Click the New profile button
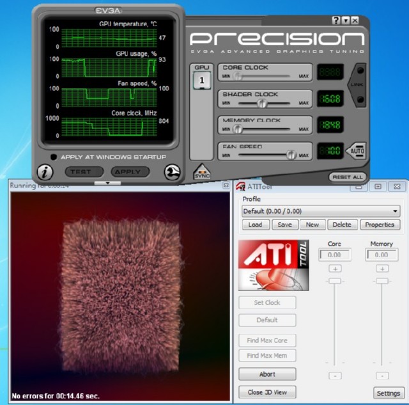The width and height of the screenshot is (409, 405). pyautogui.click(x=313, y=225)
